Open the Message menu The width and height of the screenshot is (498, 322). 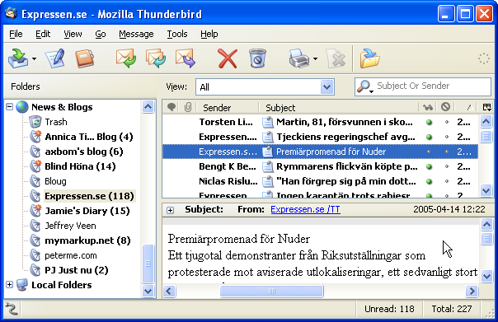[x=136, y=34]
